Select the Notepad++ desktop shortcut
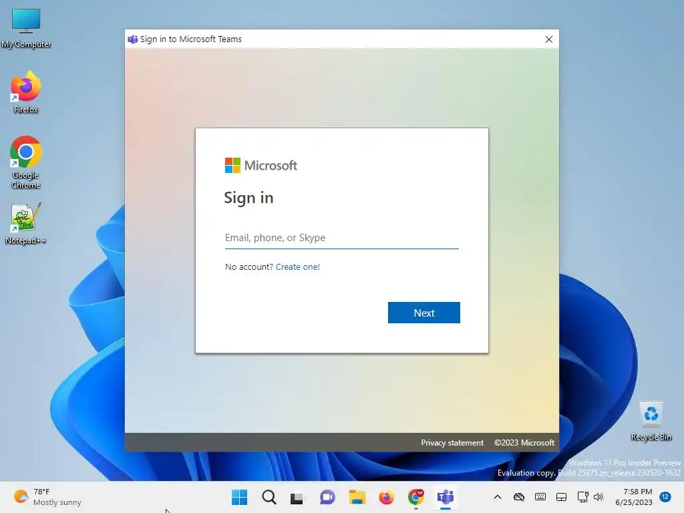The width and height of the screenshot is (684, 513). (x=26, y=223)
